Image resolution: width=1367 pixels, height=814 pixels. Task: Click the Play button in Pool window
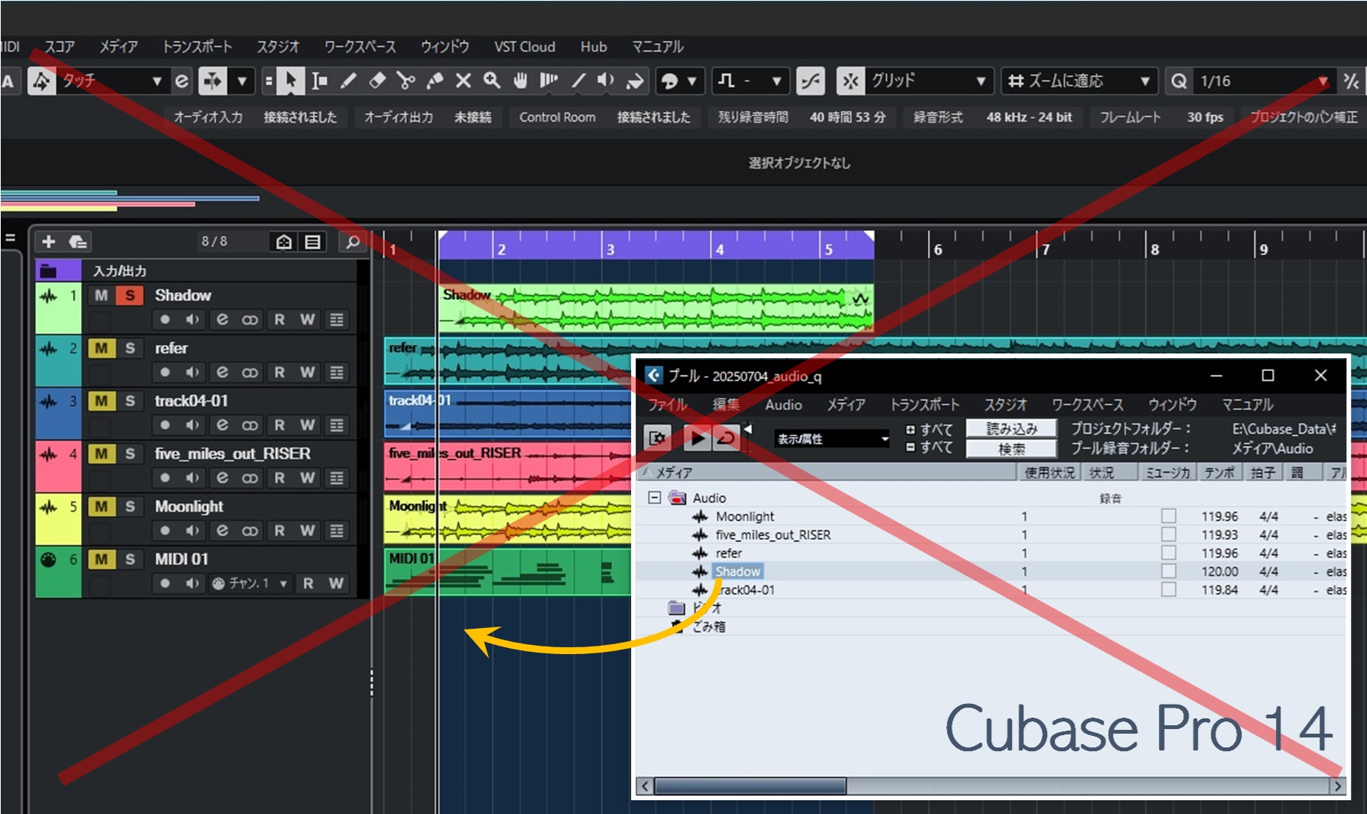(697, 438)
